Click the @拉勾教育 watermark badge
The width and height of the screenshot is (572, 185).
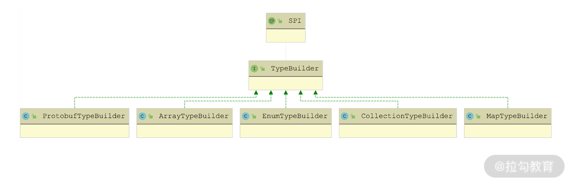pos(524,166)
